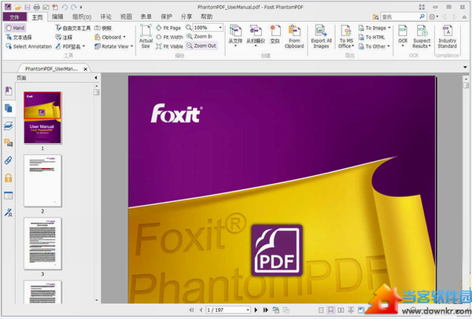Open the 帮助 ribbon tab
The width and height of the screenshot is (472, 319).
pos(206,16)
